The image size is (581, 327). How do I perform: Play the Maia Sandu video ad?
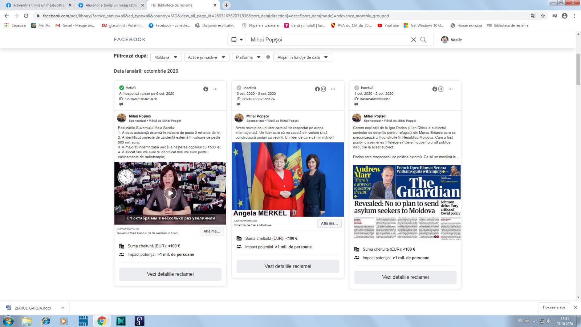click(170, 193)
